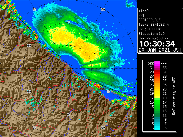Pick the bright magenta >33 dBZ swatch
The image size is (183, 137).
(157, 64)
